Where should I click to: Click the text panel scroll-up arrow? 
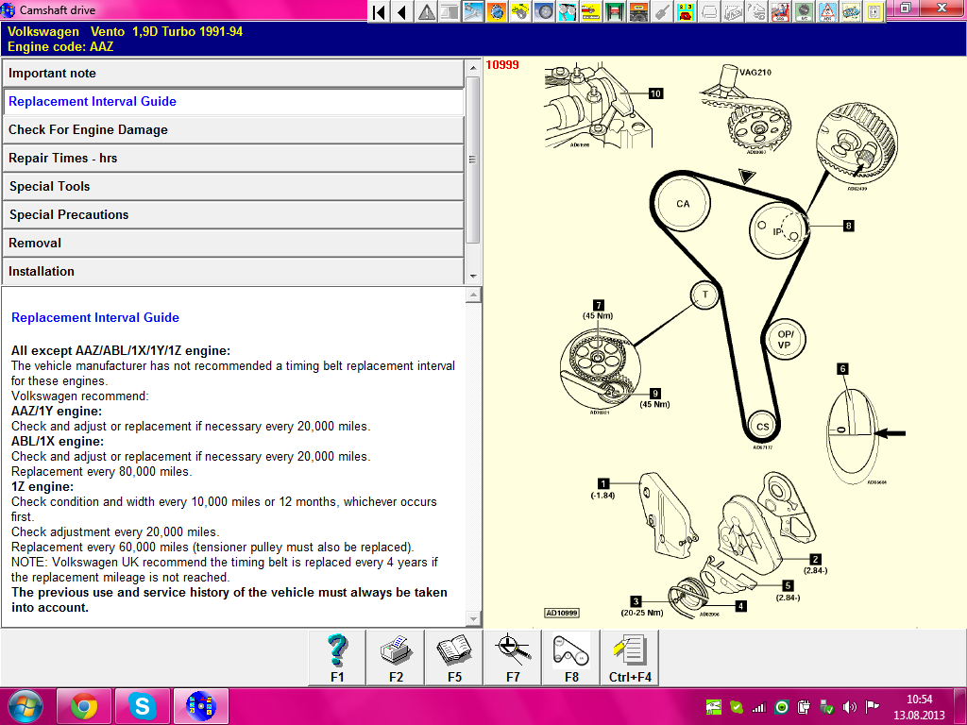(473, 295)
